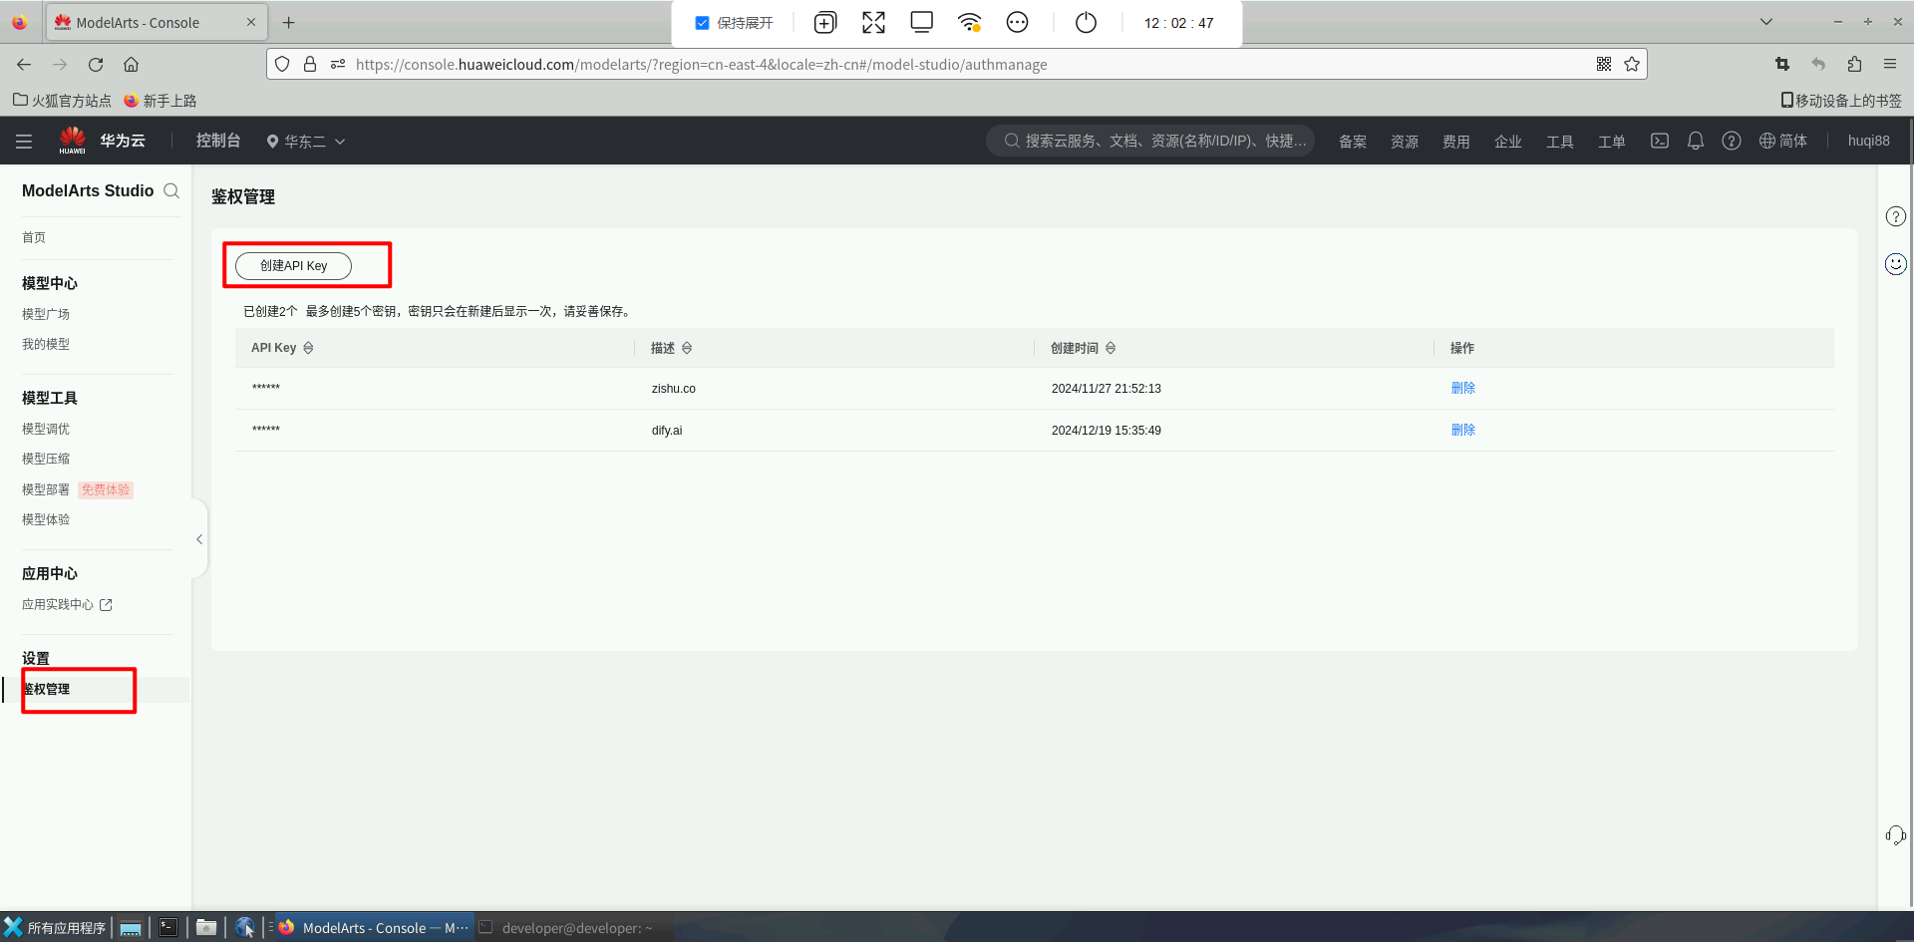Search within ModelArts Studio sidebar

(x=171, y=190)
